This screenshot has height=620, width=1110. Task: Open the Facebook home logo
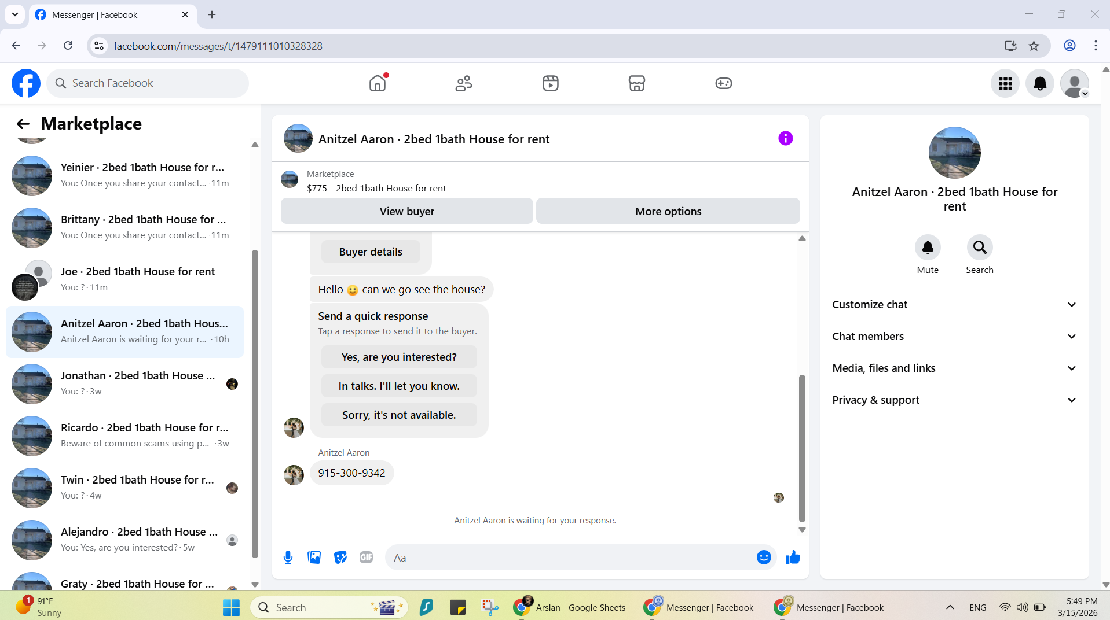point(26,83)
